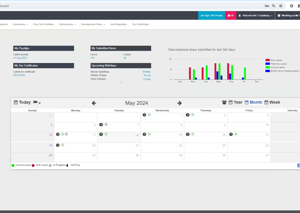
Task: Open the browser extensions icon
Action: point(291,6)
